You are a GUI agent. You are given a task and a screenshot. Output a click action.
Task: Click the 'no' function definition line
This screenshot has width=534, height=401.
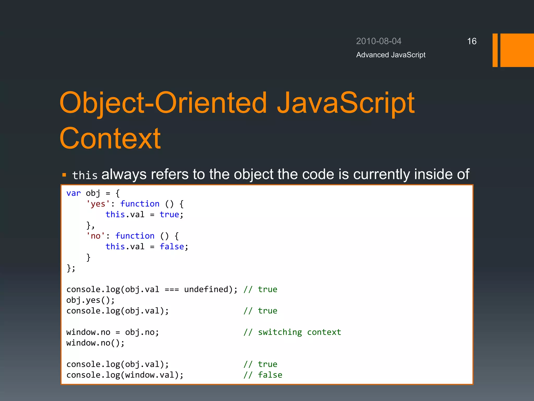[x=132, y=236]
